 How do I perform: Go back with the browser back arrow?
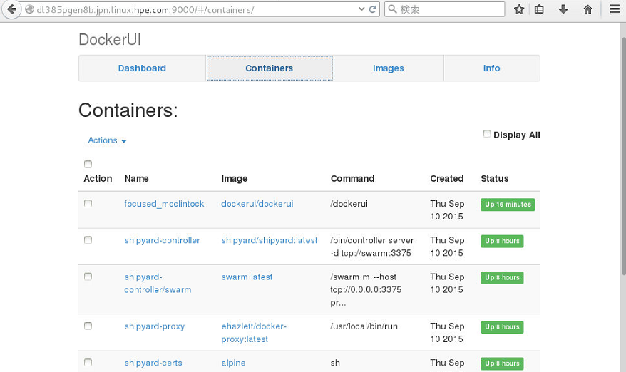(11, 9)
